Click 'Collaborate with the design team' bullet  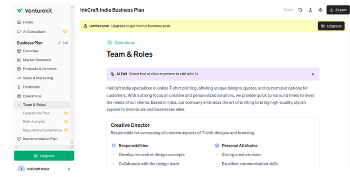(x=149, y=164)
